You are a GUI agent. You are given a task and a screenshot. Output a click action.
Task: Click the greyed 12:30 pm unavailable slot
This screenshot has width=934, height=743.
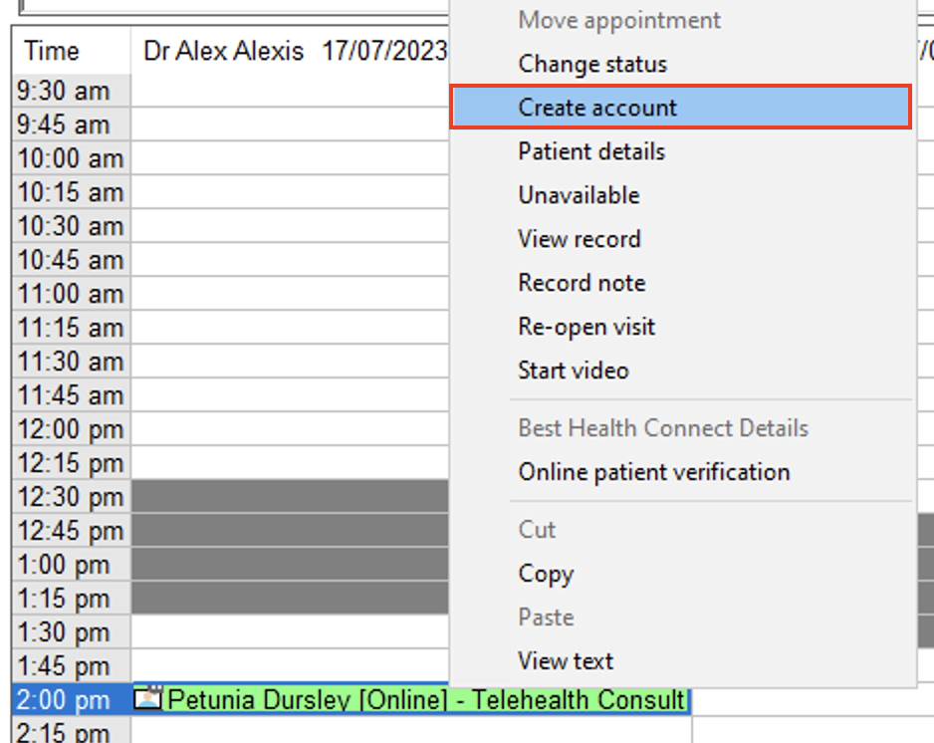289,497
